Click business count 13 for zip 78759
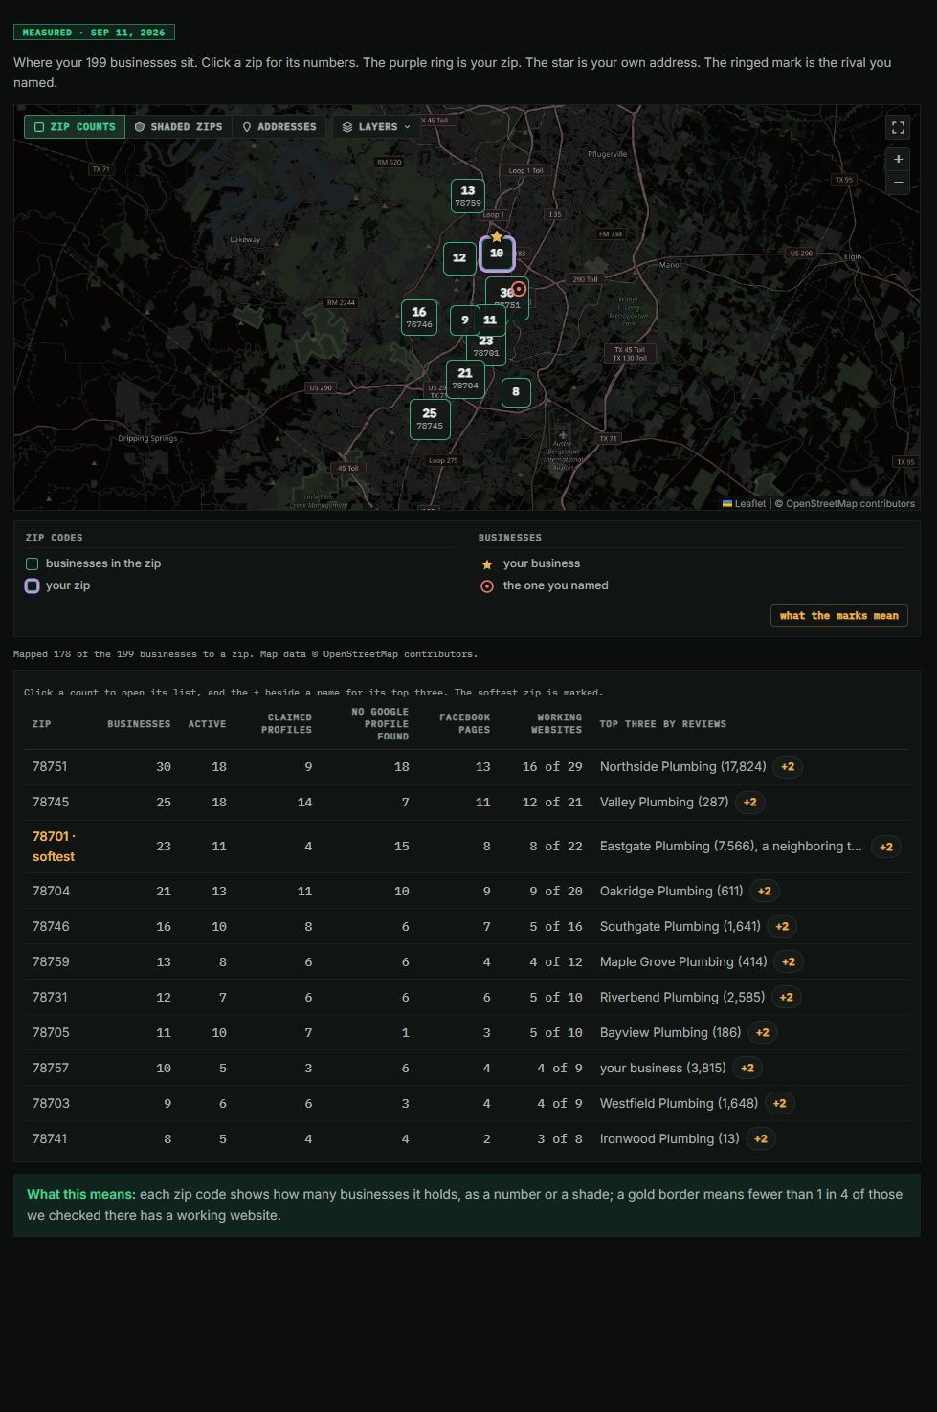Image resolution: width=937 pixels, height=1412 pixels. (164, 962)
